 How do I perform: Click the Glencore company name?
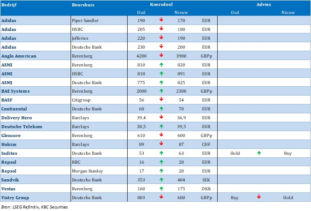coord(11,135)
